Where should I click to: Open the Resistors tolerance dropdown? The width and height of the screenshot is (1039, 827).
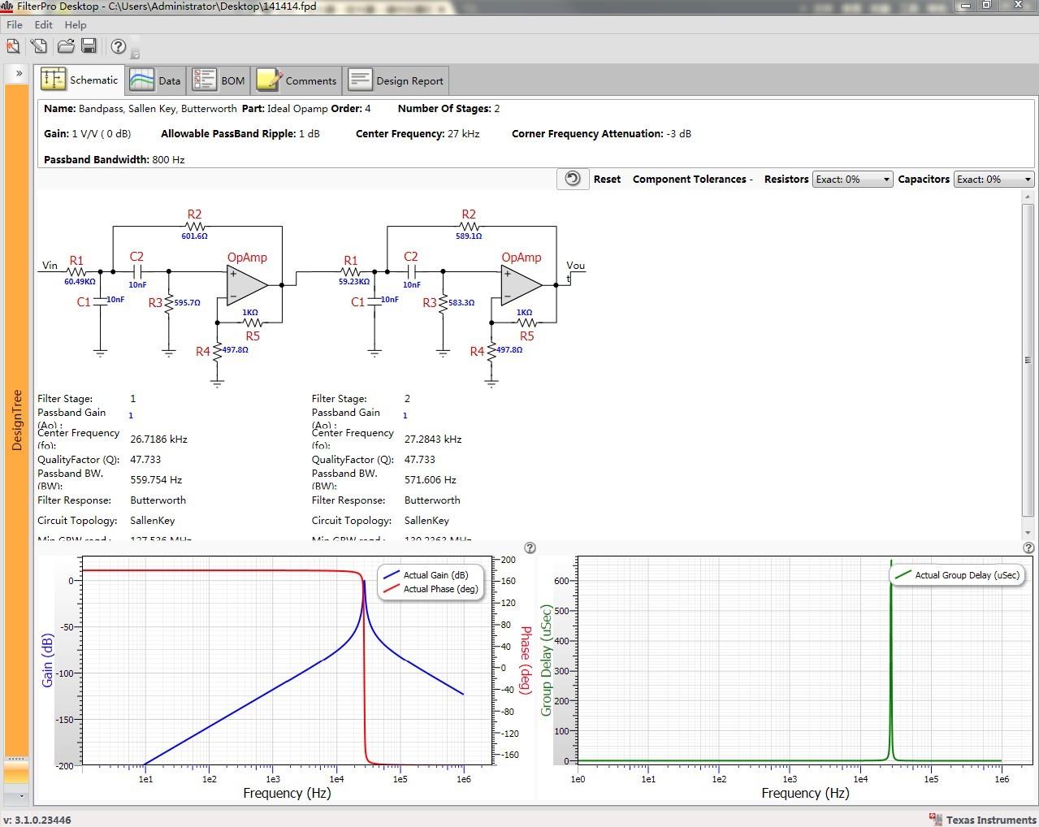pos(852,180)
